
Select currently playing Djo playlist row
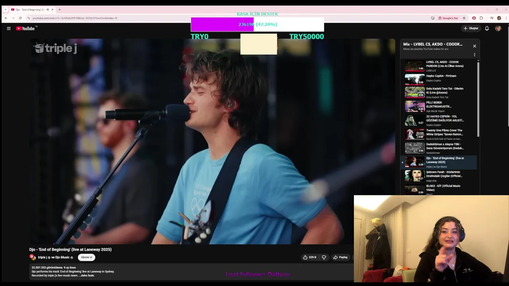[x=439, y=162]
